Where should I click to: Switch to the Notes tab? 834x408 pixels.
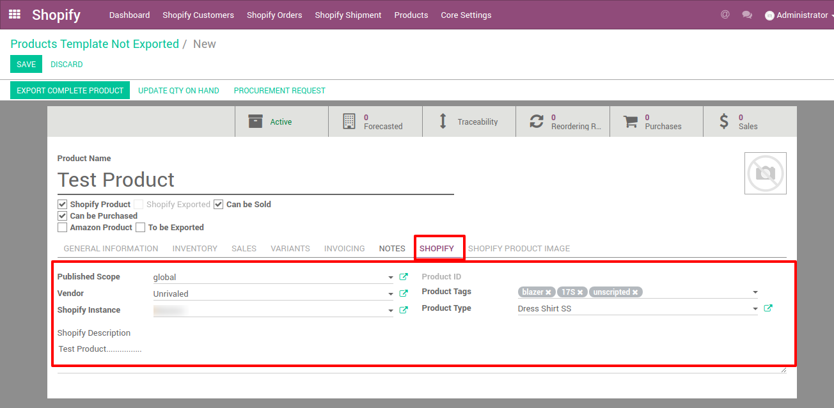[392, 248]
